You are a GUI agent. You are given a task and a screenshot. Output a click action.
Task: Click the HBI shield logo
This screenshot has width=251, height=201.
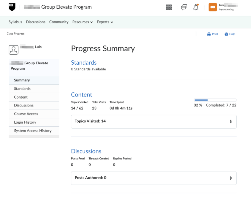tap(12, 7)
